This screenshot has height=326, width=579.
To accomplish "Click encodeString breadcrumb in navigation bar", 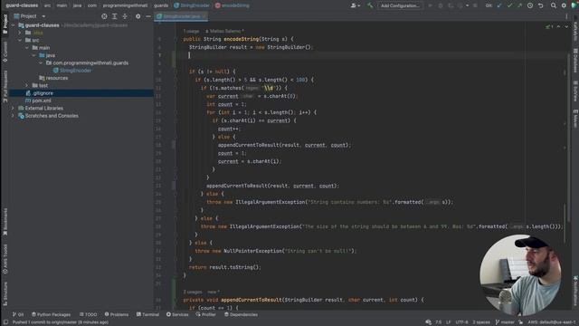I will tap(233, 5).
